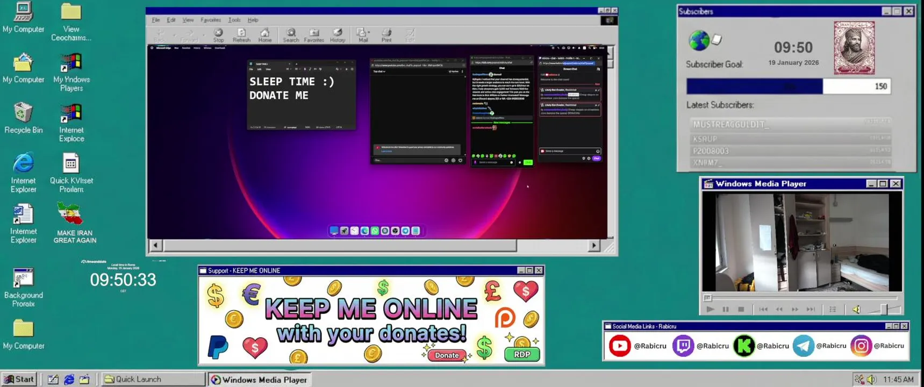
Task: Open the Twitch @Rabicru icon
Action: click(x=683, y=346)
